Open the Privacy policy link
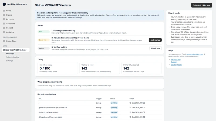 [x=176, y=65]
